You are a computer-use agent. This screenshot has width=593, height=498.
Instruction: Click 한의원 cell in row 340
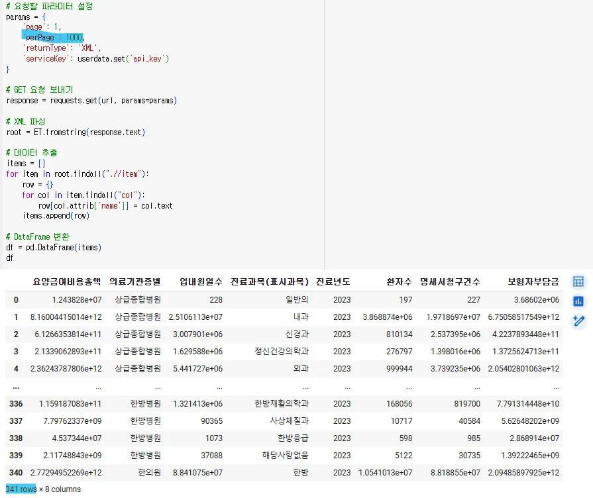click(x=149, y=473)
